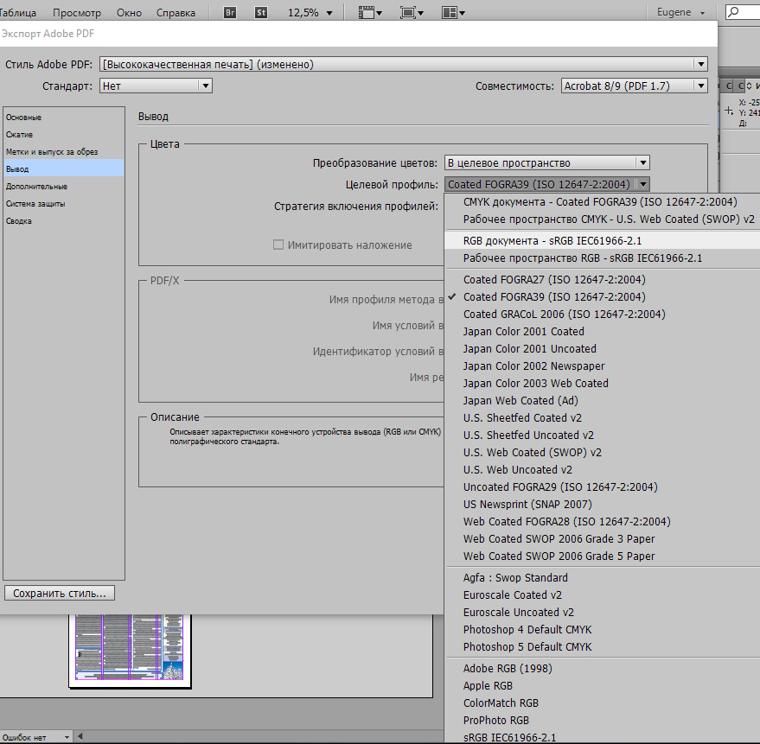Select Web Coated FOGRA28 profile
The height and width of the screenshot is (744, 760).
click(602, 522)
